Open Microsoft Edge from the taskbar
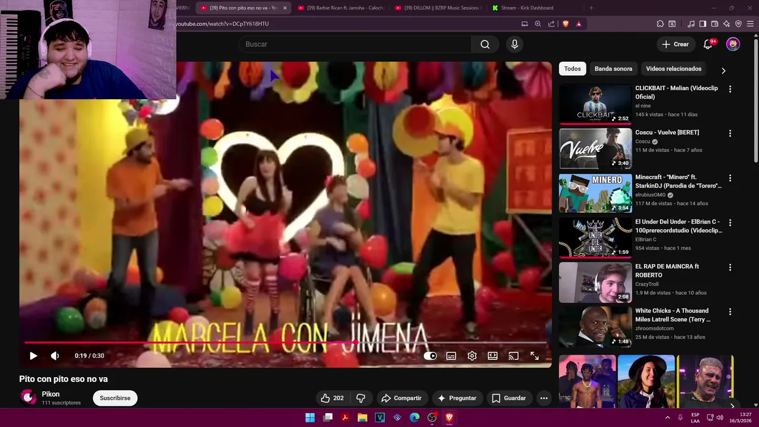 pos(414,418)
